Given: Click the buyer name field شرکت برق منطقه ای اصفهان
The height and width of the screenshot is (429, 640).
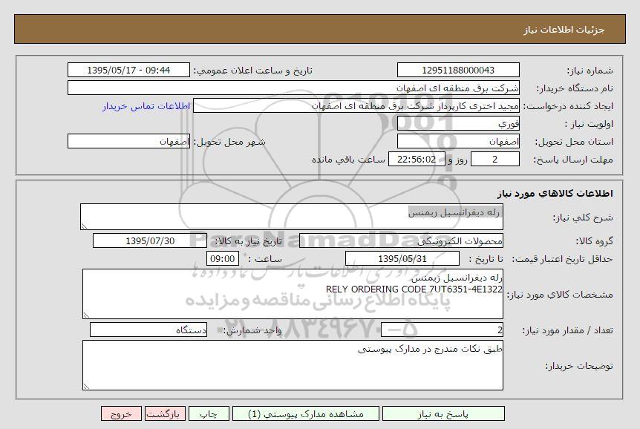Looking at the screenshot, I should [x=293, y=88].
